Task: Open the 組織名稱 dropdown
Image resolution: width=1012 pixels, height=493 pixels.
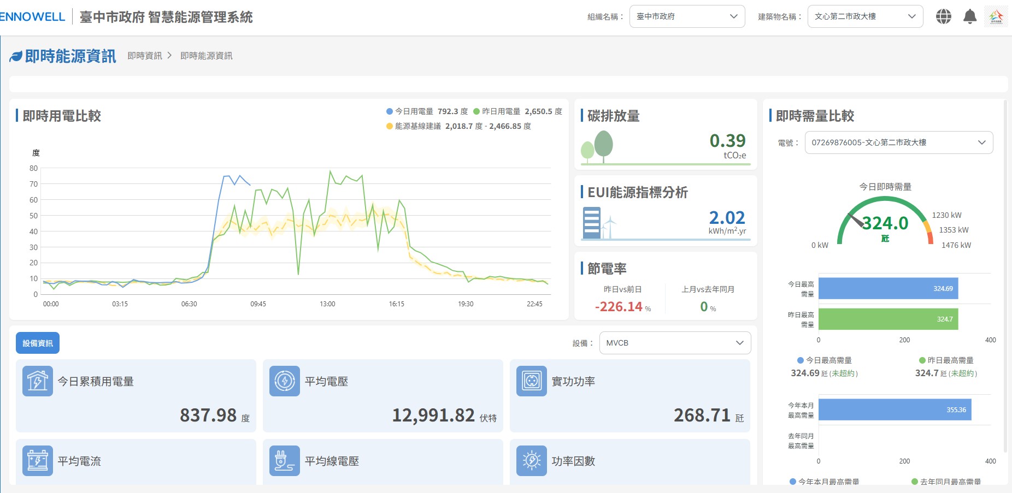Action: (687, 16)
